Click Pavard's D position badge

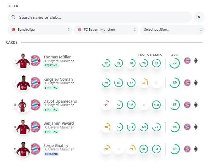click(15, 127)
